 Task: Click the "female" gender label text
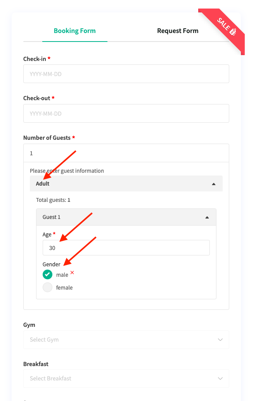tap(64, 288)
